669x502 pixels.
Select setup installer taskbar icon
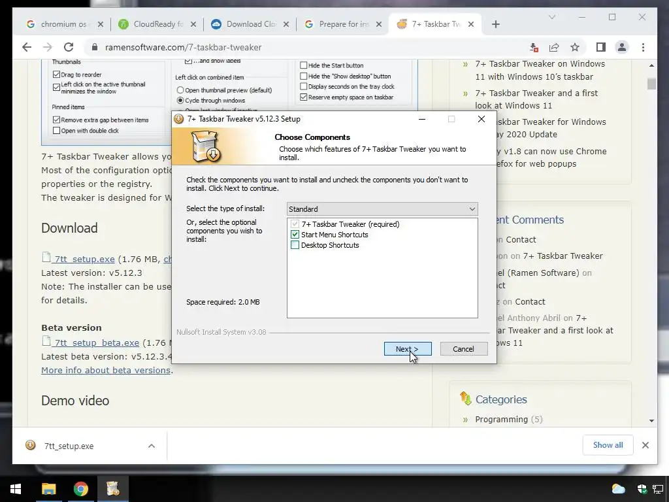[x=113, y=489]
